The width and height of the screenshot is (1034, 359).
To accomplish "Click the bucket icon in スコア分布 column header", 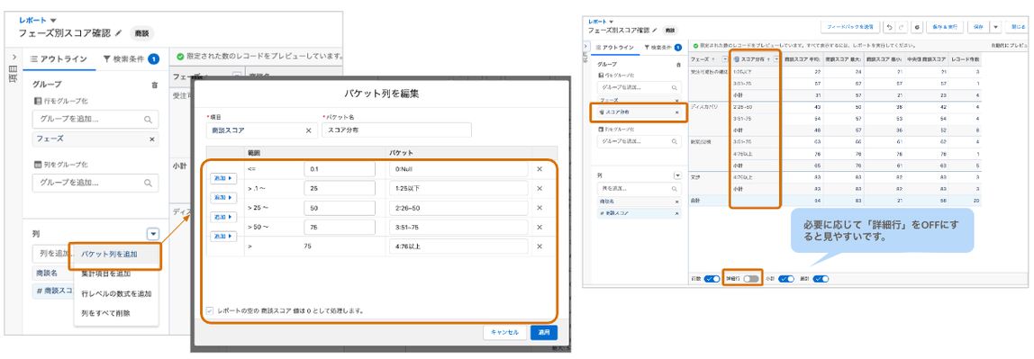I will click(738, 59).
